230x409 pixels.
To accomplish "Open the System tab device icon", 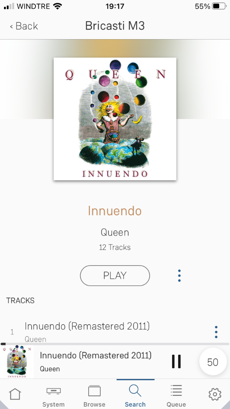I will click(54, 391).
